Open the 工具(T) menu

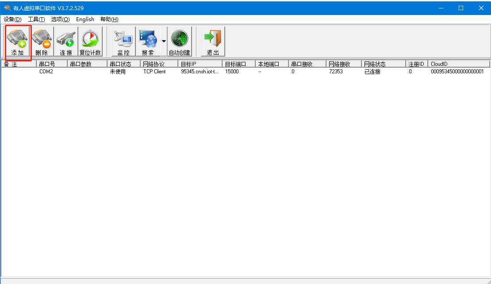(36, 19)
